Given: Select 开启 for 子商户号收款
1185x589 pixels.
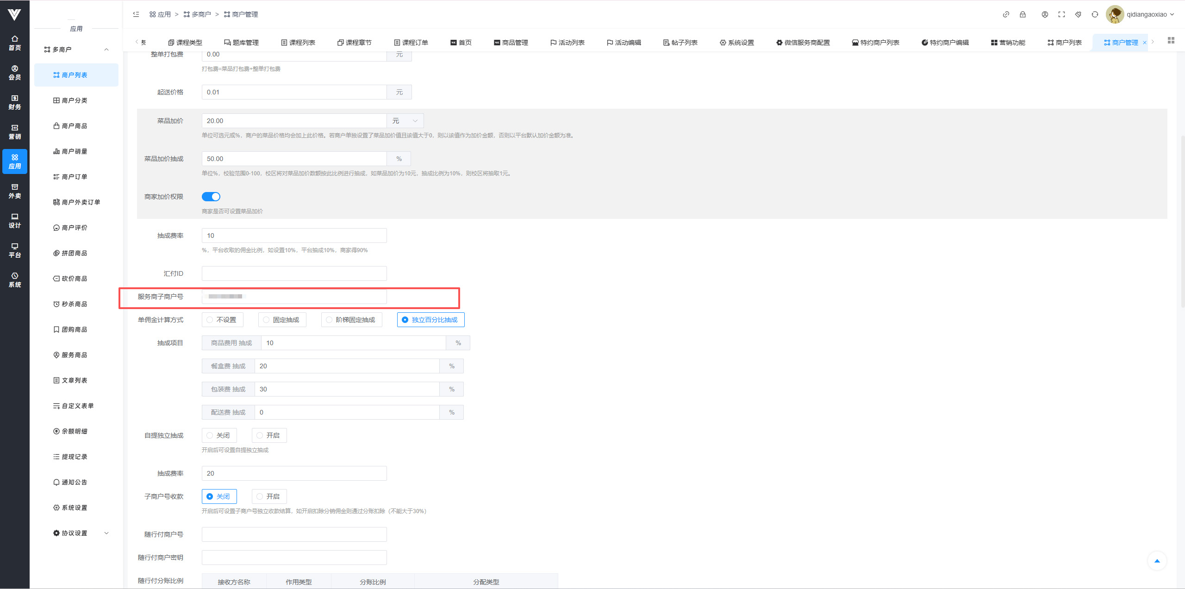Looking at the screenshot, I should click(269, 496).
